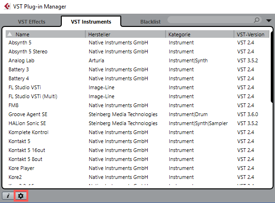Click the vertical scrollbar of the plug-in list

(x=272, y=67)
